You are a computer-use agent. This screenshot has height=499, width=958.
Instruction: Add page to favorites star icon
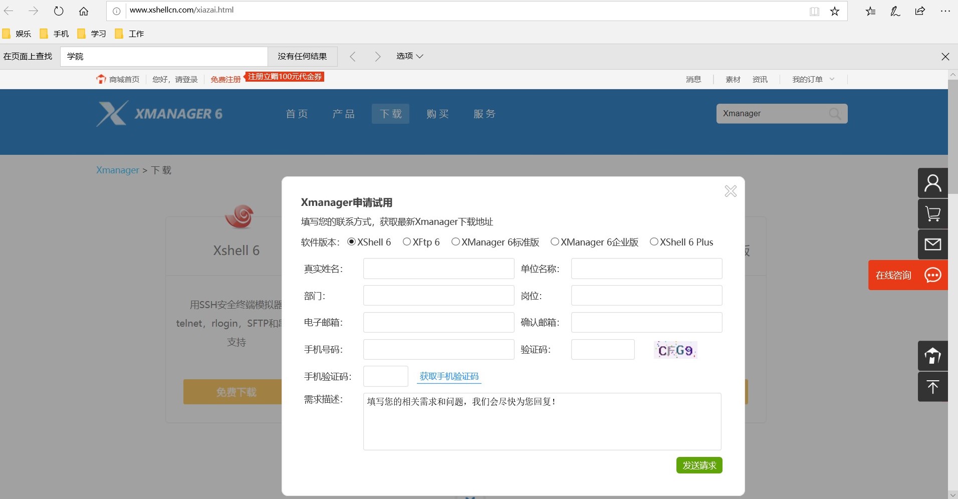(x=835, y=11)
